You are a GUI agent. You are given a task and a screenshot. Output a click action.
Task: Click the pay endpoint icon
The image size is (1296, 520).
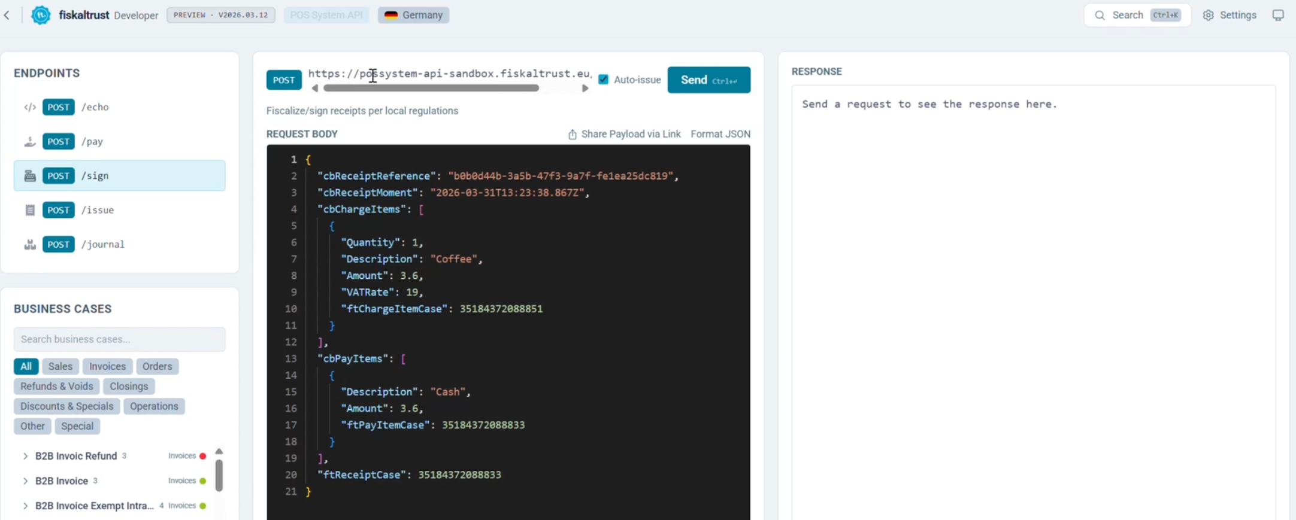pyautogui.click(x=30, y=142)
